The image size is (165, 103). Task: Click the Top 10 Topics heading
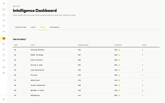pyautogui.click(x=19, y=39)
